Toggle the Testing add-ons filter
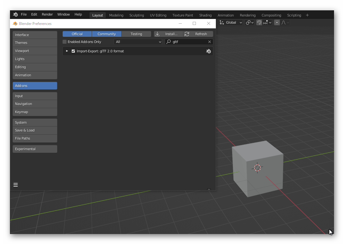Viewport: 344px width, 244px height. pos(136,34)
